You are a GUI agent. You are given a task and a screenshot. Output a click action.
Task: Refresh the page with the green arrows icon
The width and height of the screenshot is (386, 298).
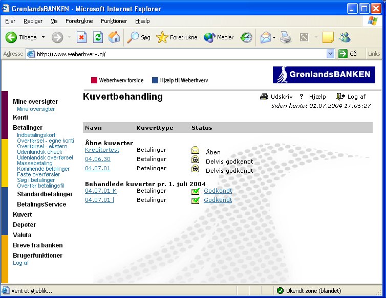pos(98,37)
